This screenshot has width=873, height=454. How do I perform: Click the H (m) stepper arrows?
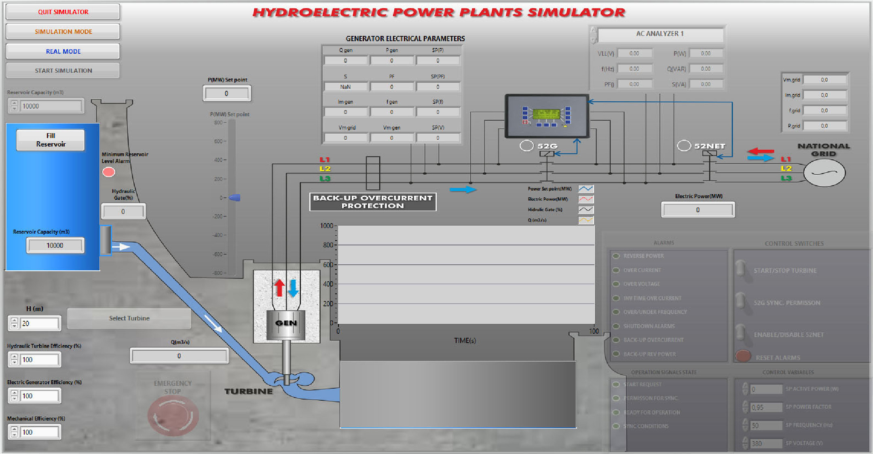[14, 323]
